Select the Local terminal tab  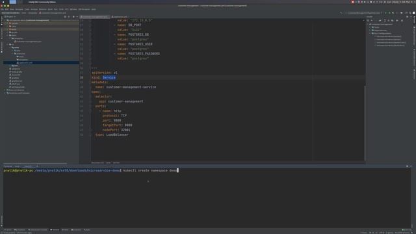[17, 166]
